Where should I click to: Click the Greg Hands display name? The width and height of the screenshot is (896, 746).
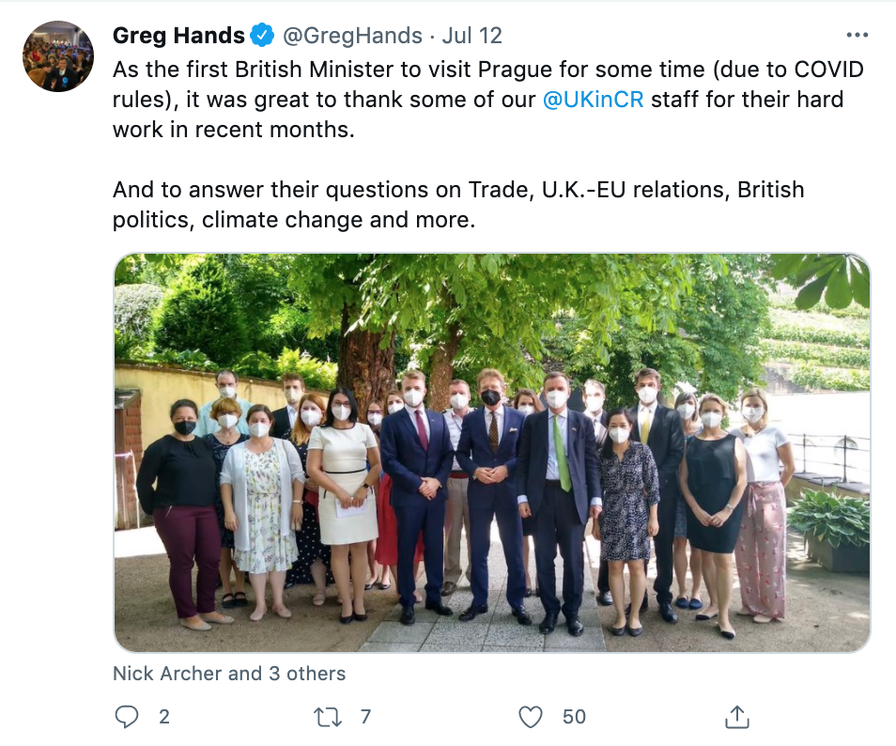[178, 36]
